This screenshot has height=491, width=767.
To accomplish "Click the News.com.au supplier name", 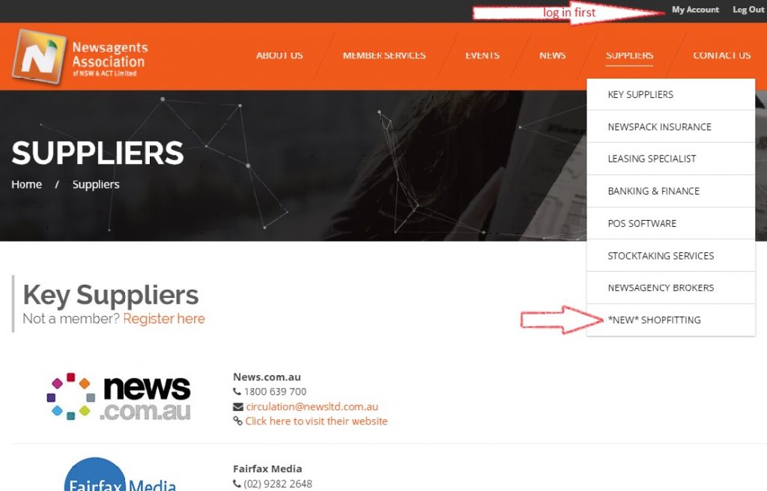I will click(267, 377).
